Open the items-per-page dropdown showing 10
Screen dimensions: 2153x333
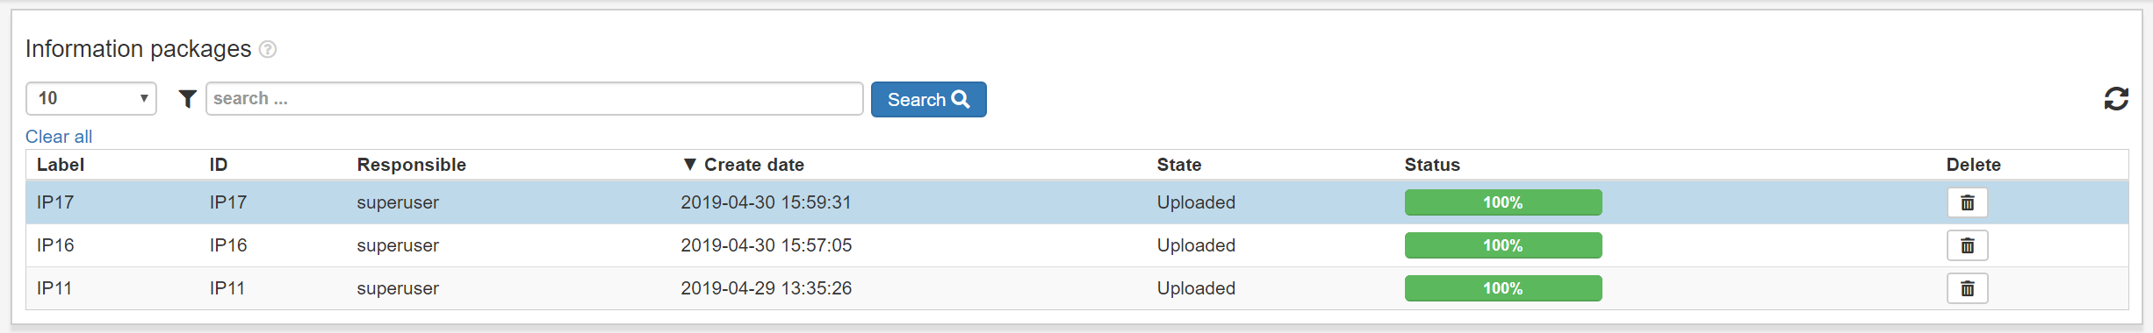(91, 98)
